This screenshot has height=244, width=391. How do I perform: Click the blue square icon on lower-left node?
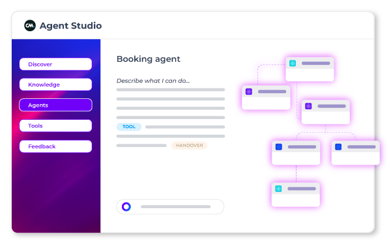click(x=278, y=147)
